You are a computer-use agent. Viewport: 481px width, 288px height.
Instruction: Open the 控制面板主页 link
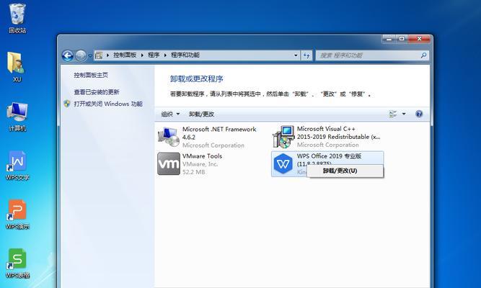91,75
